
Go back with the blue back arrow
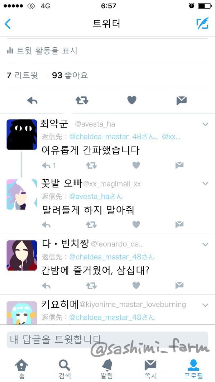pos(8,24)
